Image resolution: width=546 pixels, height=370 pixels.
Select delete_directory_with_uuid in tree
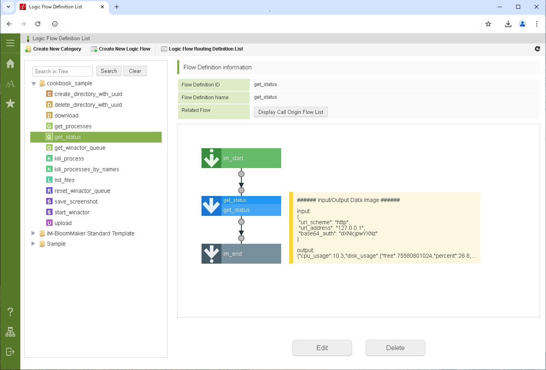click(88, 105)
